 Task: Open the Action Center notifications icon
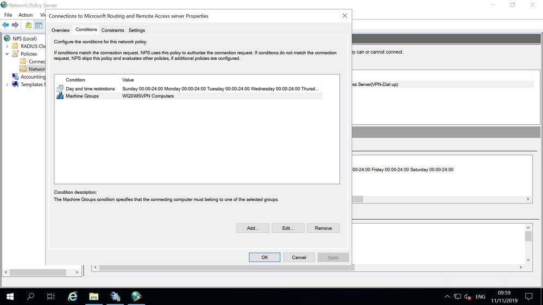529,297
